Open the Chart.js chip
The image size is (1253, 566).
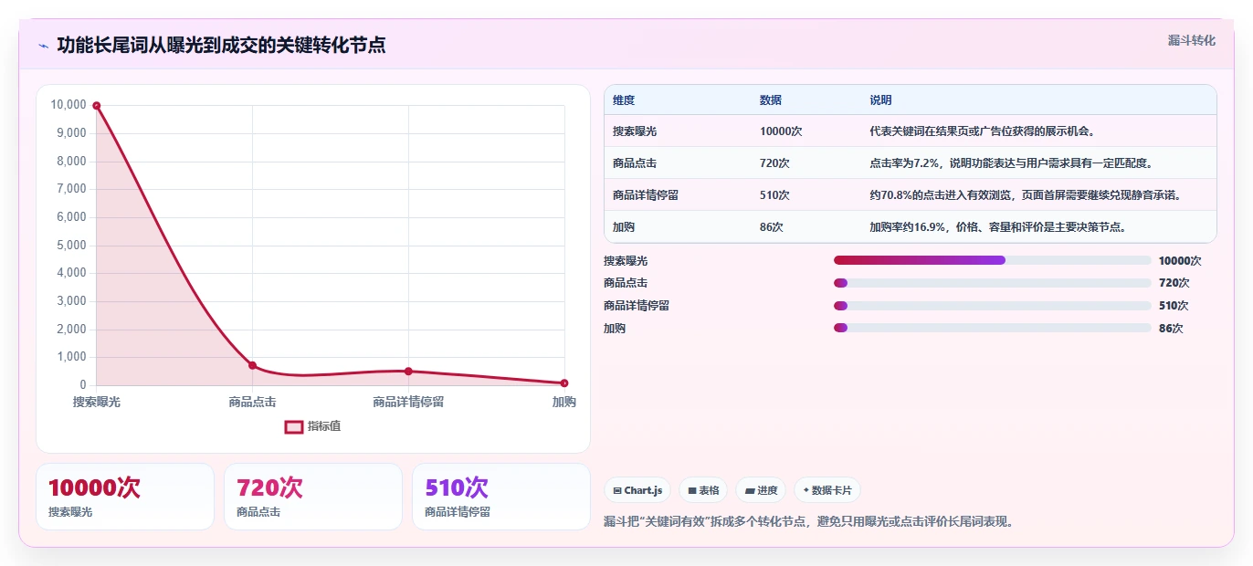tap(637, 490)
